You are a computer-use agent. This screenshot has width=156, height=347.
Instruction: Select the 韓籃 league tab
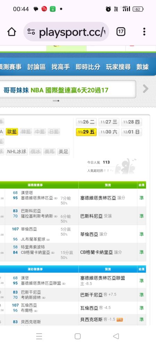tap(26, 132)
